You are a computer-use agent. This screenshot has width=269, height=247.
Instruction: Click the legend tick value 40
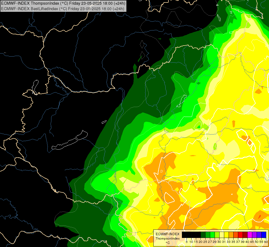[247, 242]
